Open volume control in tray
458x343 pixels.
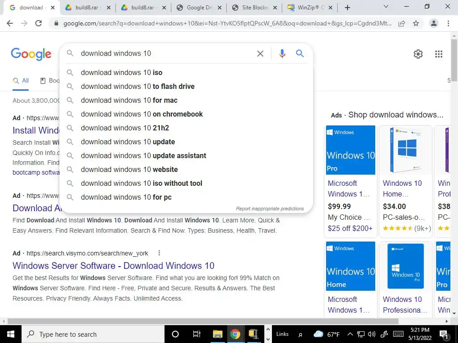point(372,334)
